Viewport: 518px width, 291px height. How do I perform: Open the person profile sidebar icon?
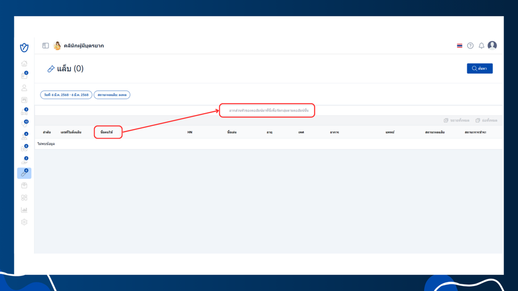(24, 88)
